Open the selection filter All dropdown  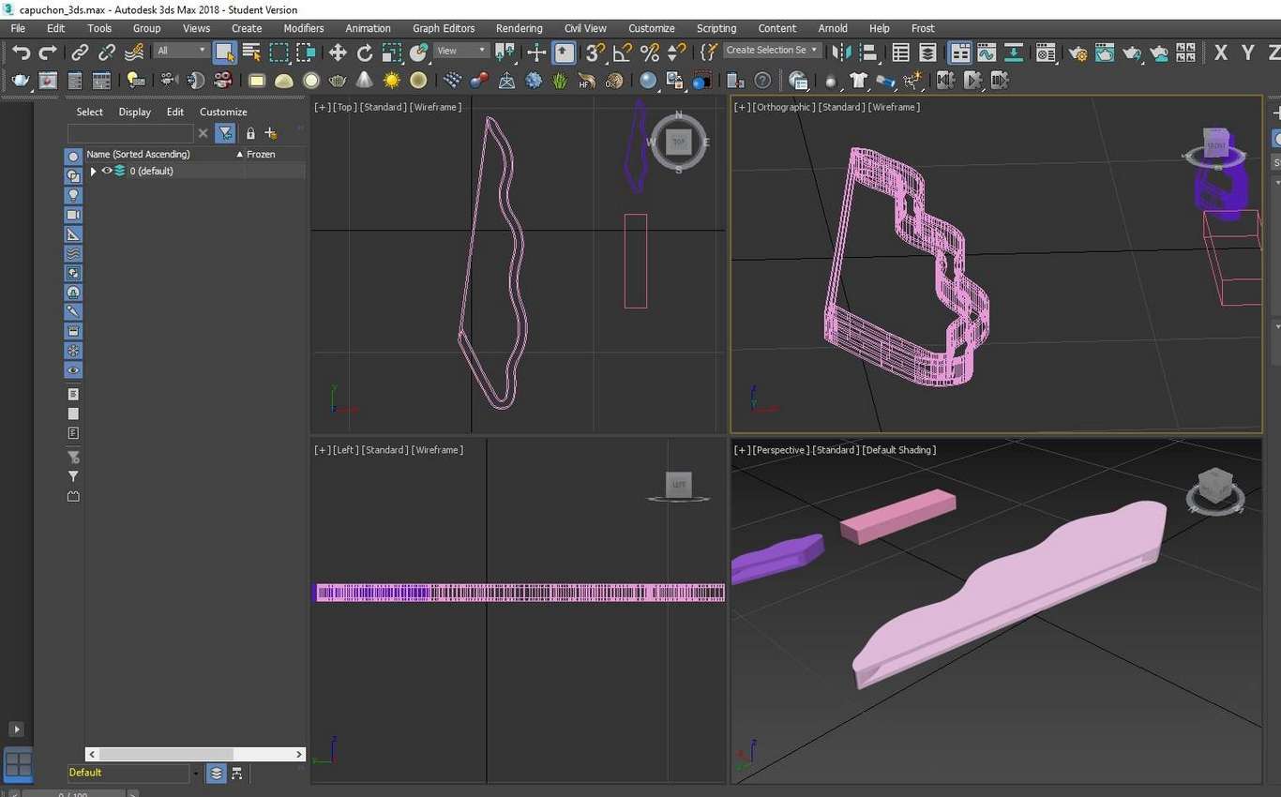tap(182, 51)
